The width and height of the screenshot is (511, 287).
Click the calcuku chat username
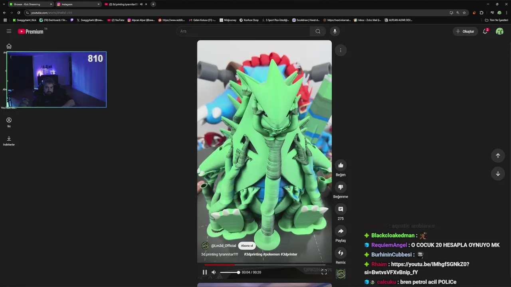coord(386,282)
